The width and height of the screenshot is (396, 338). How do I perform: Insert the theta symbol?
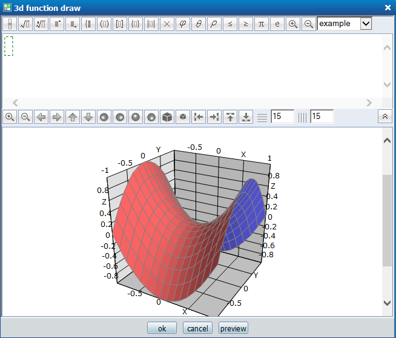(x=199, y=24)
